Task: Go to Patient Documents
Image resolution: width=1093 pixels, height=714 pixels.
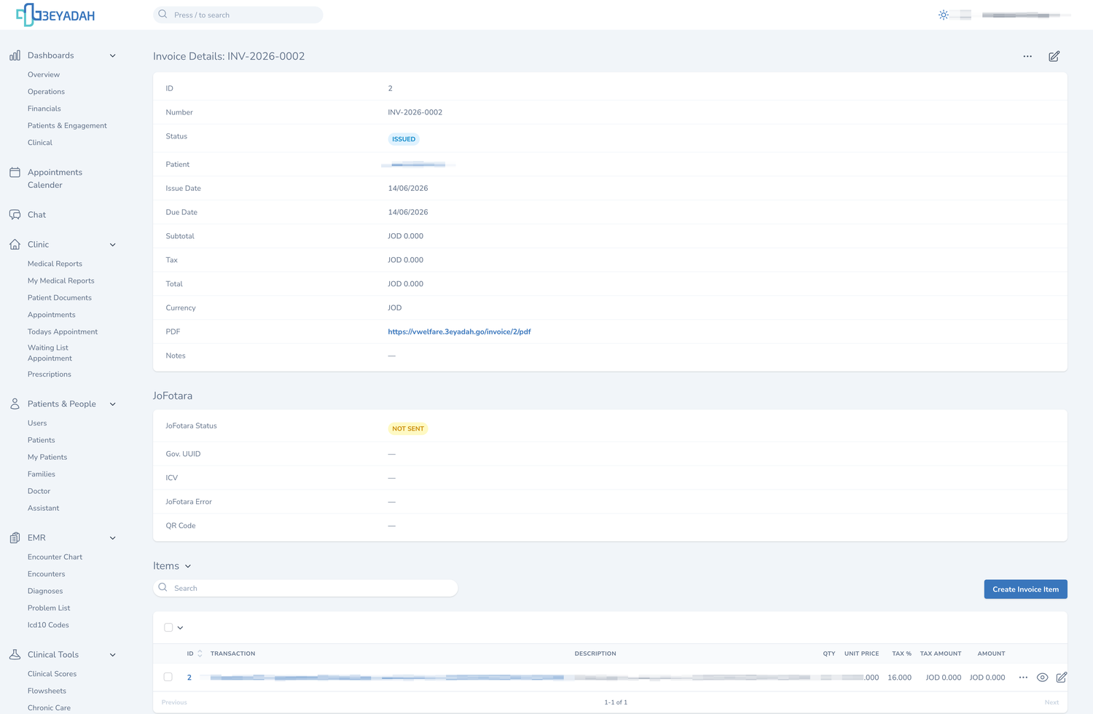Action: coord(60,298)
